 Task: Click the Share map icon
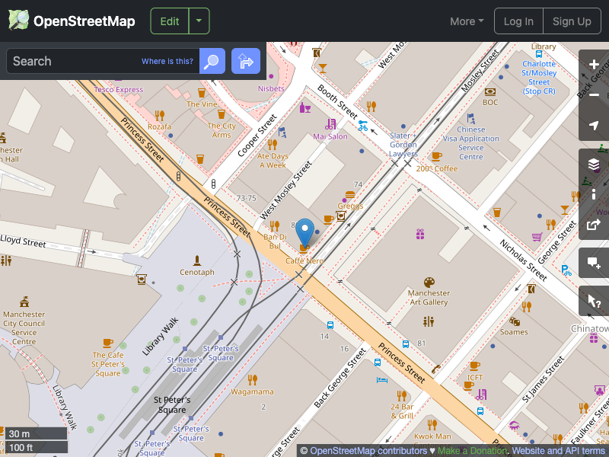(x=592, y=225)
